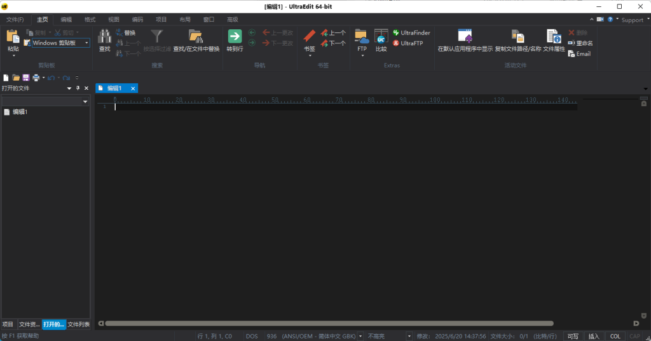Switch to the 高级 ribbon tab
Screen dimensions: 651x341
coord(233,20)
